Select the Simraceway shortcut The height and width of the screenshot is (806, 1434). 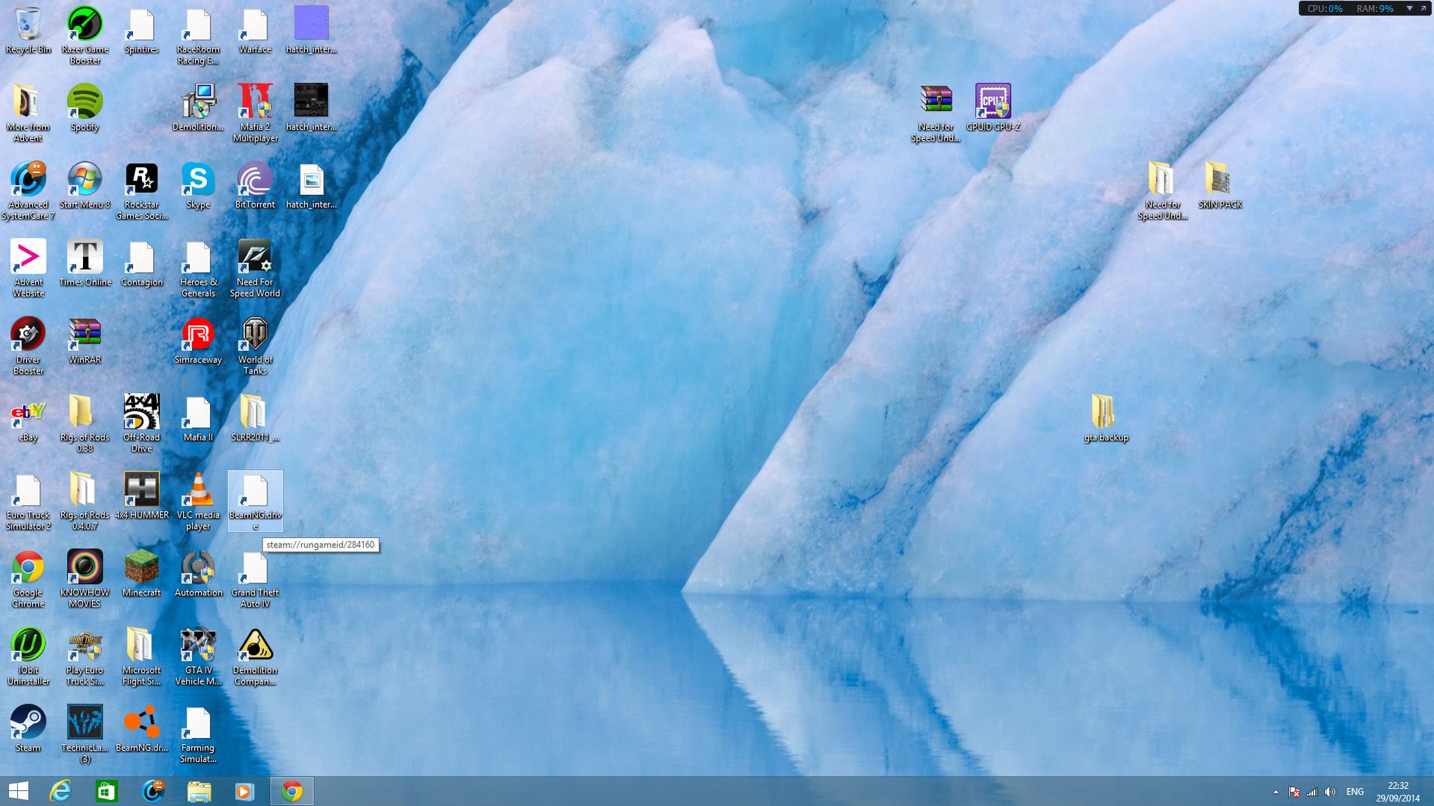click(198, 341)
